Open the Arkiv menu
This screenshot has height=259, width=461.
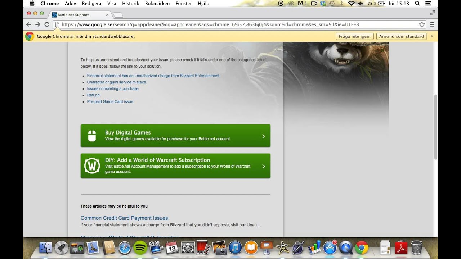tap(70, 4)
